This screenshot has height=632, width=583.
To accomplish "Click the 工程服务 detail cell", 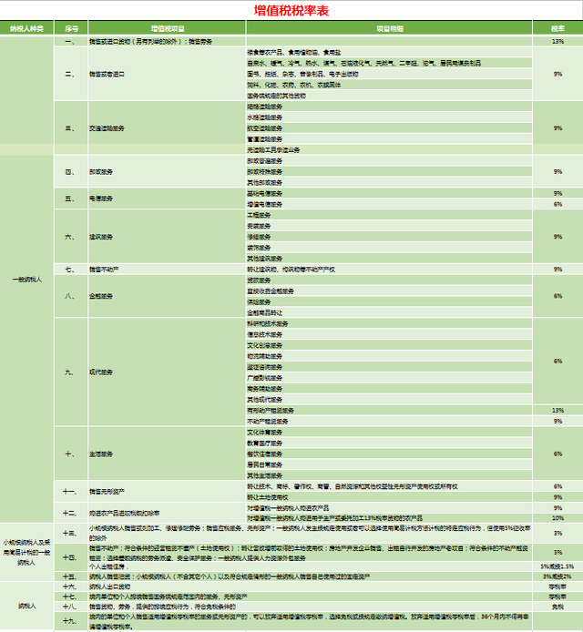I will [x=390, y=215].
